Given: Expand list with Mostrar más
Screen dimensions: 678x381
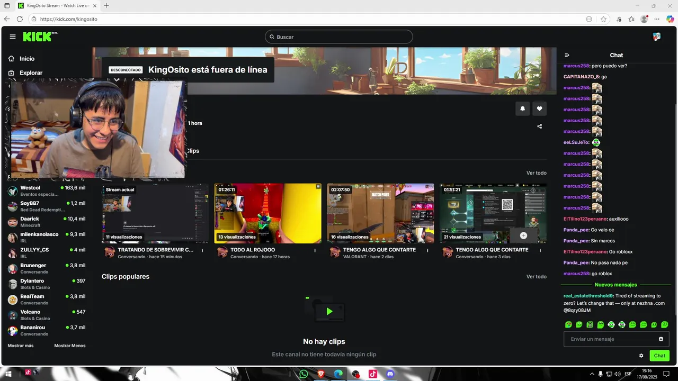Looking at the screenshot, I should pos(21,346).
